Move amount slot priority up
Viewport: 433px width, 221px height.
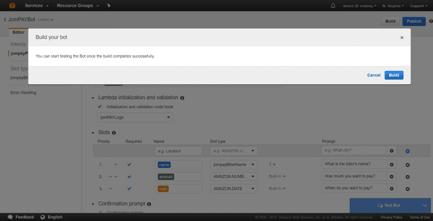point(111,177)
